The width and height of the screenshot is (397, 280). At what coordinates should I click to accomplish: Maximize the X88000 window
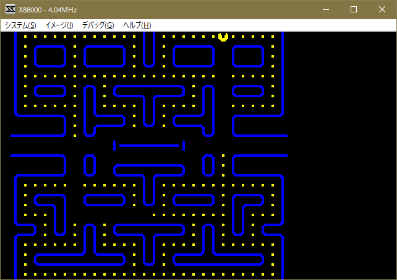click(354, 10)
